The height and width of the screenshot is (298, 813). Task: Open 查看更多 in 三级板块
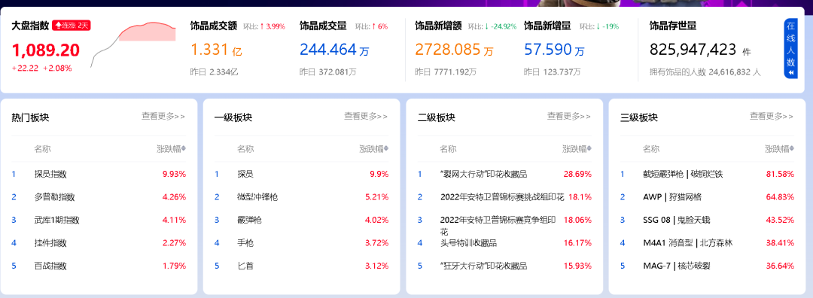click(772, 116)
